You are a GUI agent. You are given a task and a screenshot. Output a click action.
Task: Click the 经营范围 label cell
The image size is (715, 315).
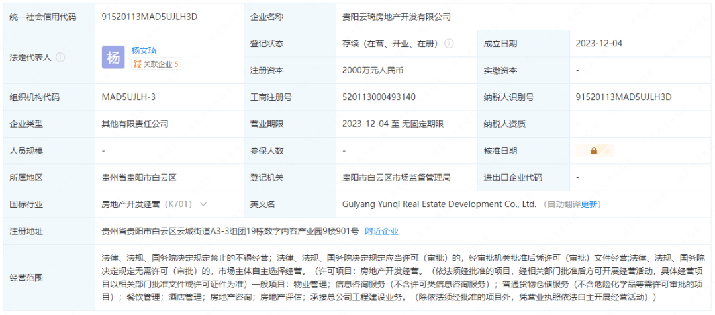coord(49,278)
